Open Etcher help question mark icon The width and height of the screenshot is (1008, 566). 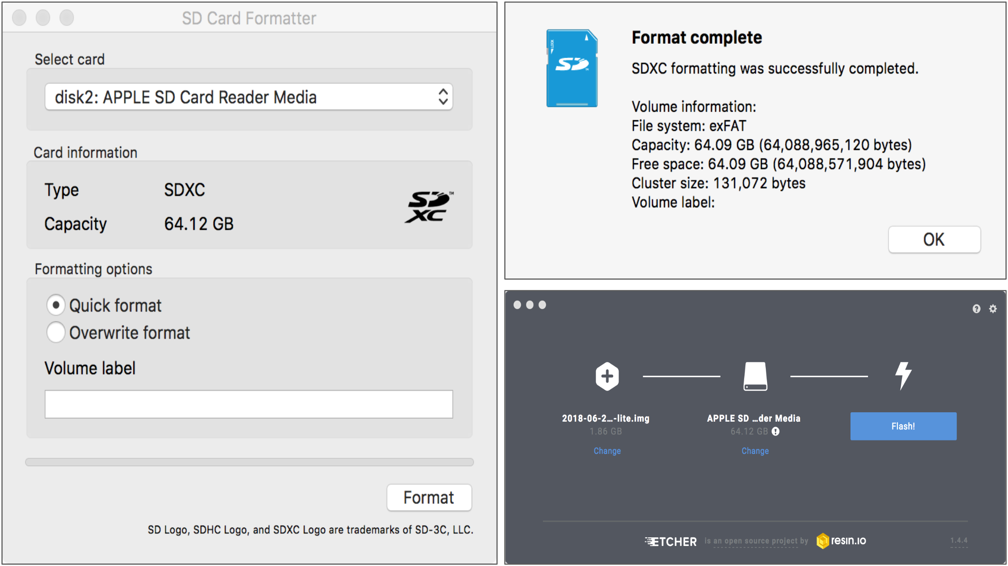(977, 309)
